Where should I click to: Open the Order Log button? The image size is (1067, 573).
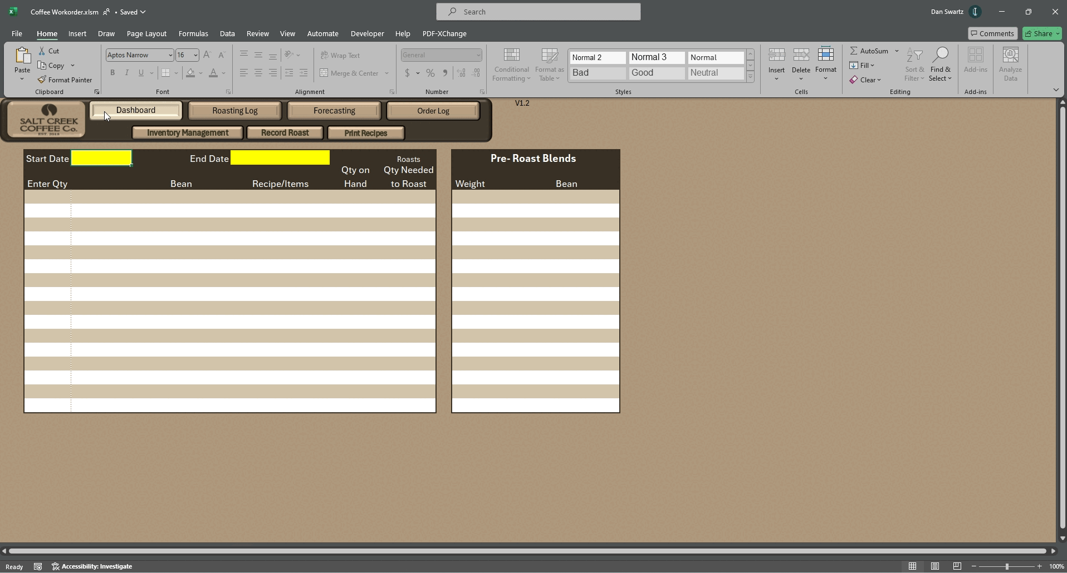[x=433, y=111]
